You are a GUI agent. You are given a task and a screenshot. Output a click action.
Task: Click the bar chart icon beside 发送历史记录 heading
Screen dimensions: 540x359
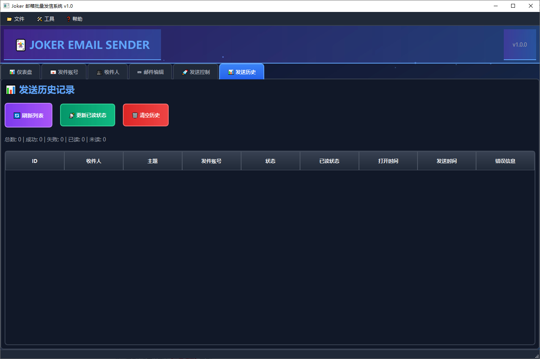11,90
